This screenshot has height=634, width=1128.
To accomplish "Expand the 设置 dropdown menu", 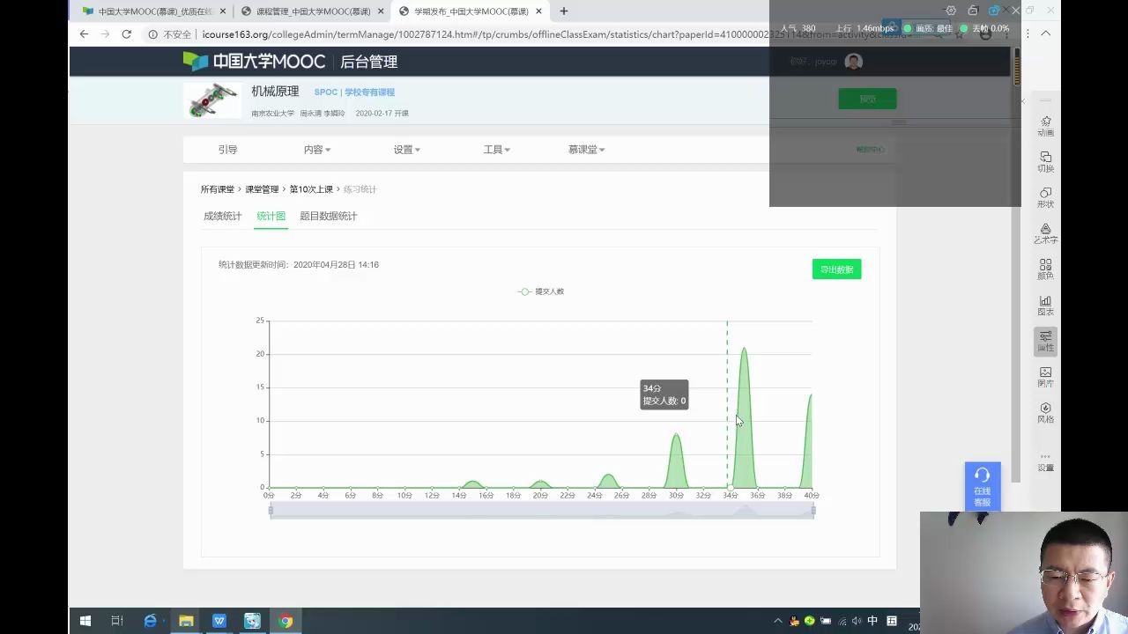I will (x=407, y=150).
